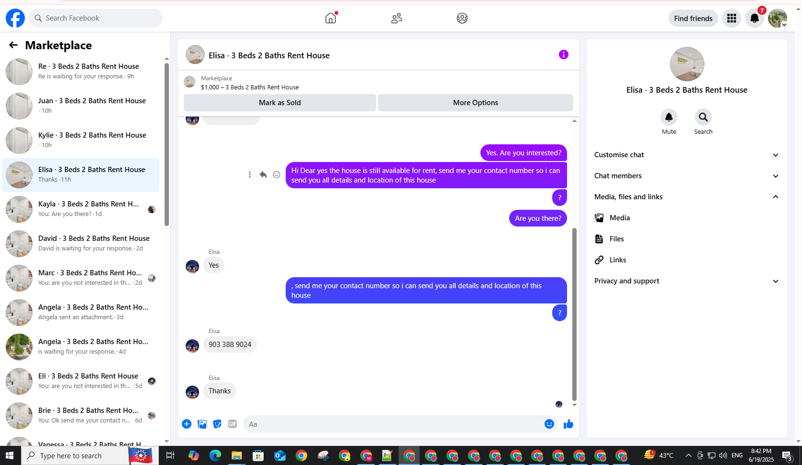Viewport: 802px width, 465px height.
Task: Open Elisa's large profile thumbnail
Action: pyautogui.click(x=687, y=64)
